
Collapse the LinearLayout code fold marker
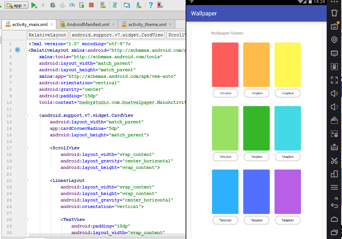(26, 180)
